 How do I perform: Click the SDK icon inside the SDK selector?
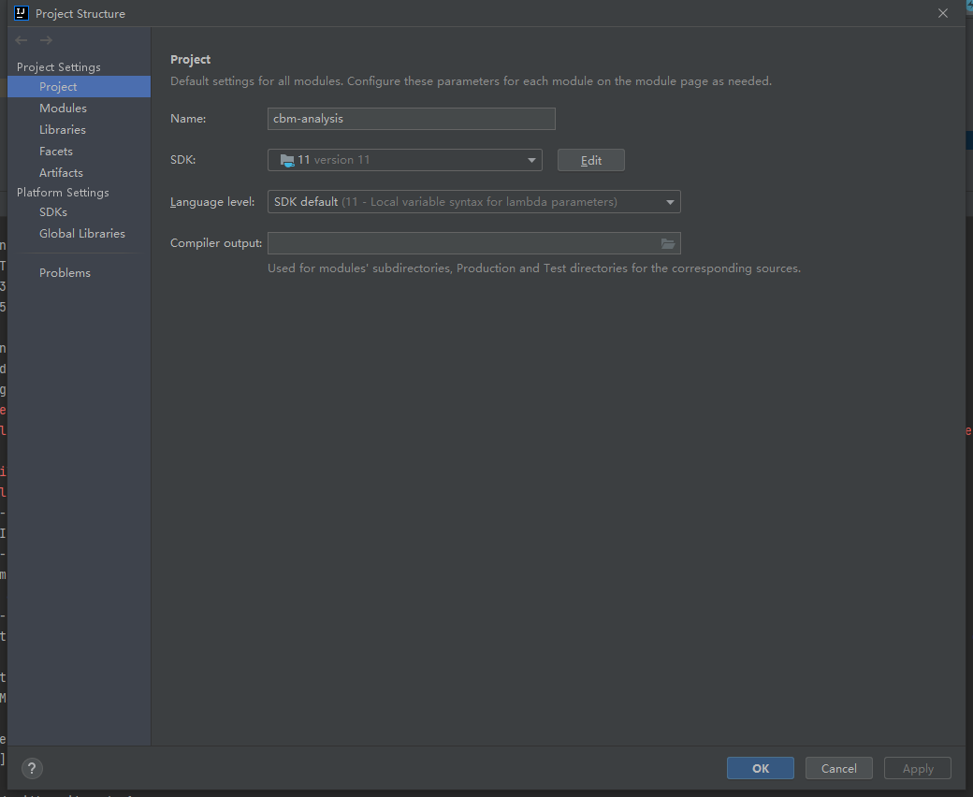click(286, 159)
